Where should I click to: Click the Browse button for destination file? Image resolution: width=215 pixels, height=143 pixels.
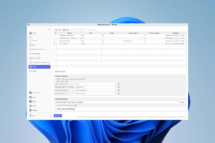click(182, 102)
